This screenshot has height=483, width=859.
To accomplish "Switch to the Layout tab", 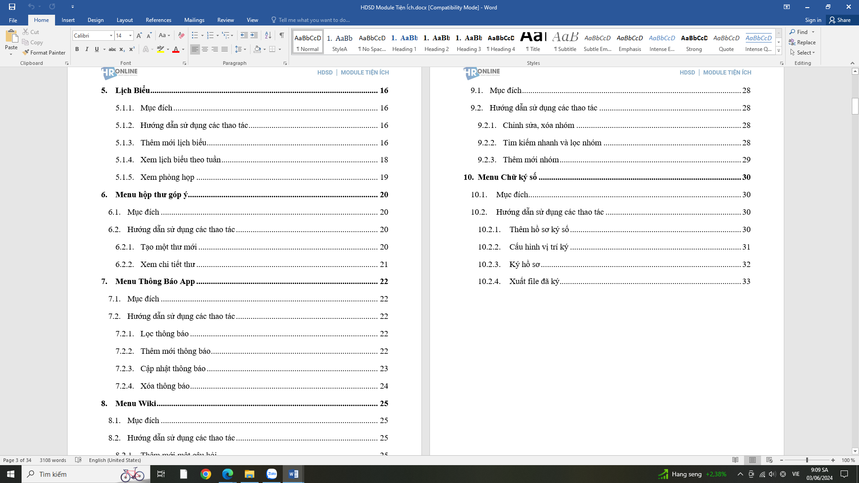I will pos(124,20).
